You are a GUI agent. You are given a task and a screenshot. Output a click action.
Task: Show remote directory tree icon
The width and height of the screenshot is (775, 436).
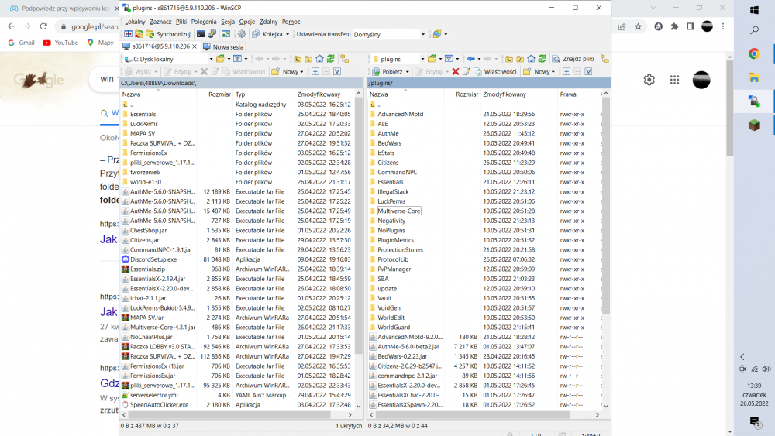click(x=604, y=59)
